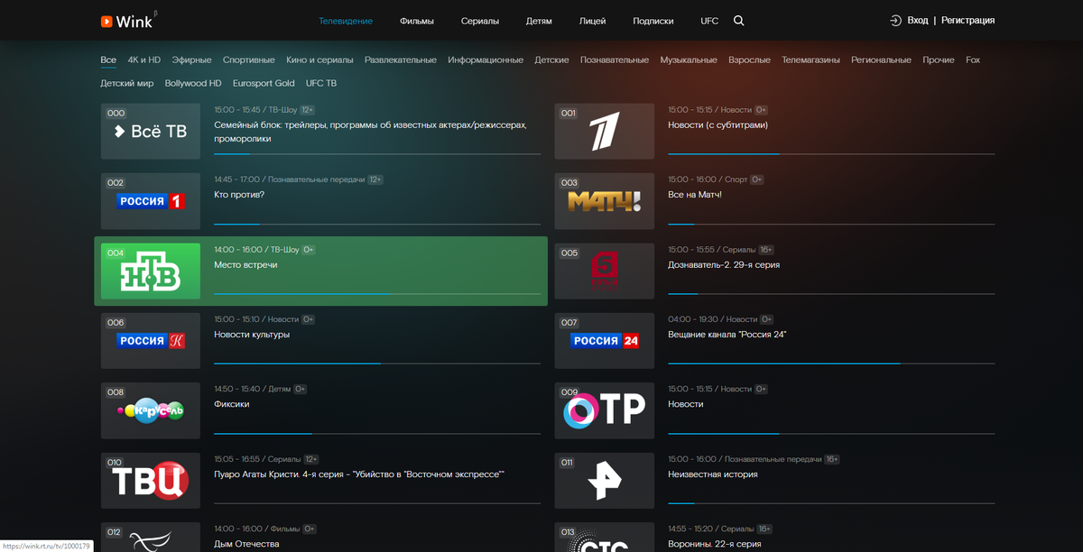Open Россия 24 channel logo
This screenshot has width=1083, height=552.
click(x=604, y=341)
